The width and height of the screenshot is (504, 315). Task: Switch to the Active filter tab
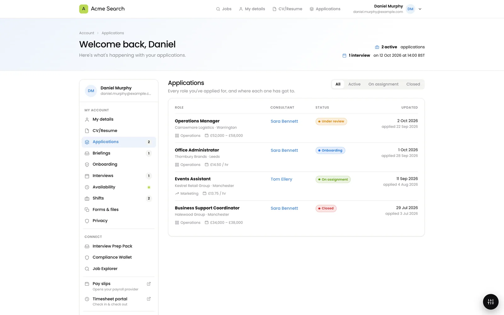pos(354,84)
